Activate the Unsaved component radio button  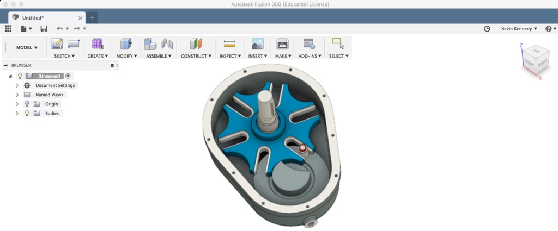(x=68, y=76)
